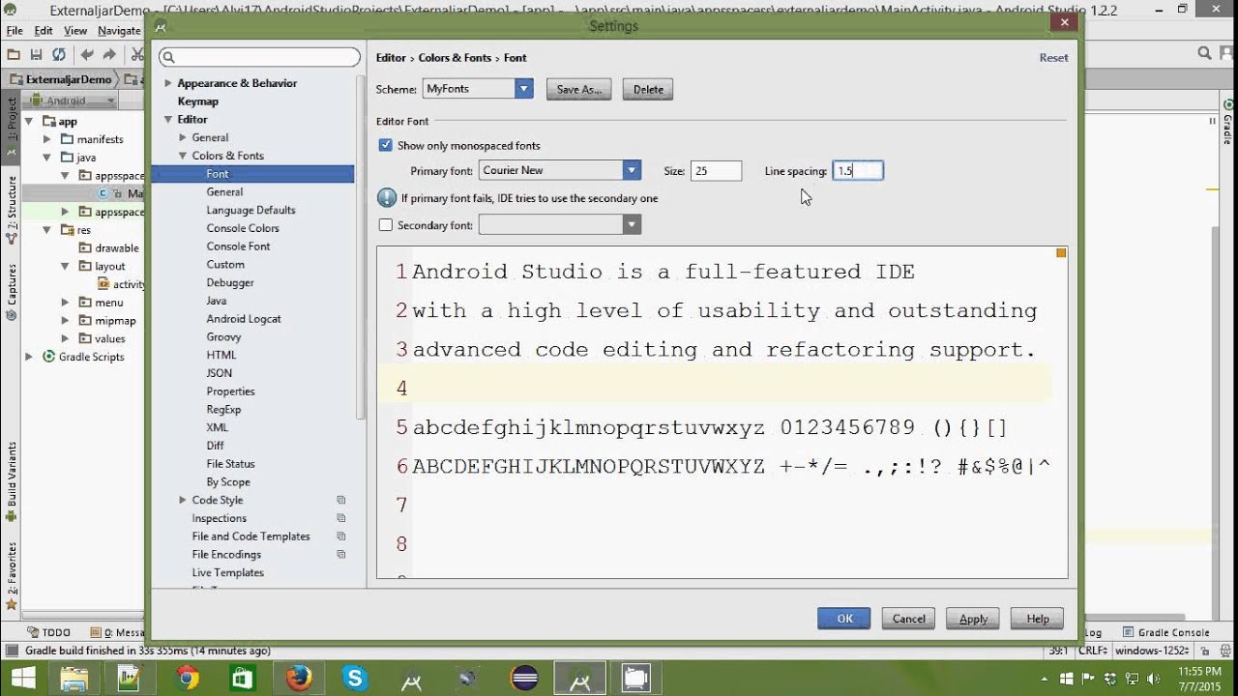Expand the manifests folder in project tree
The height and width of the screenshot is (696, 1238).
(46, 139)
